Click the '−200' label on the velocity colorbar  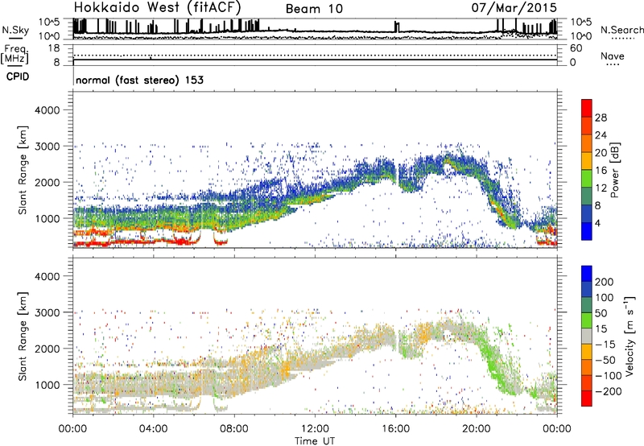609,391
